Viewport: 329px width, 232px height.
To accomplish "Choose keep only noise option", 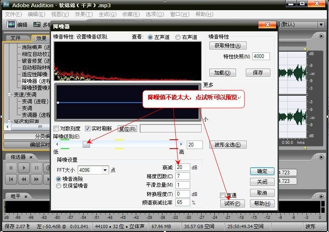I will [x=59, y=186].
